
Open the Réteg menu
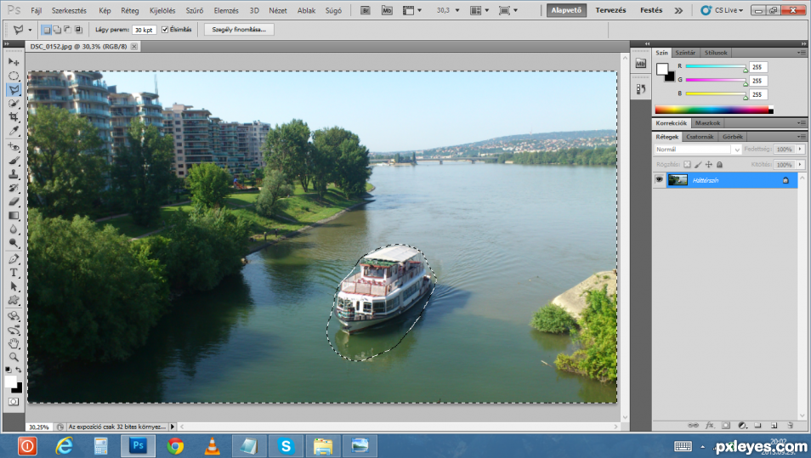click(130, 10)
